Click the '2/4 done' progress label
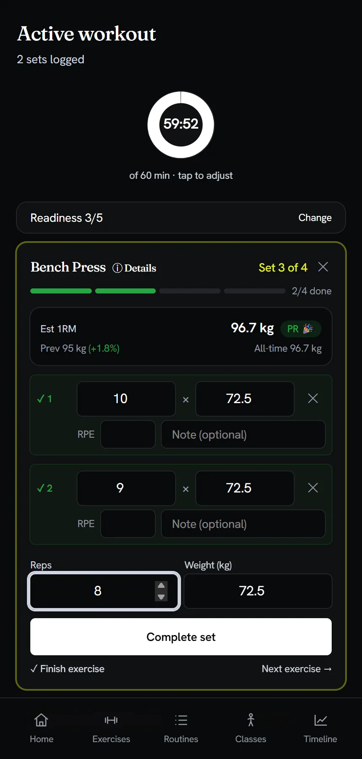 click(312, 291)
